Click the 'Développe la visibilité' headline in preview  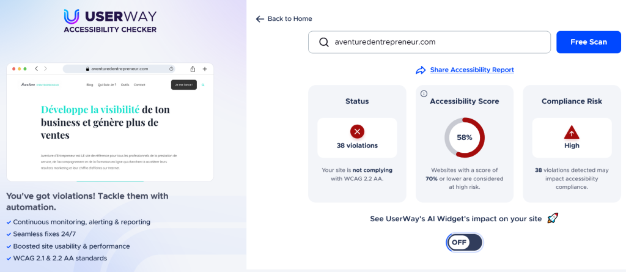90,109
